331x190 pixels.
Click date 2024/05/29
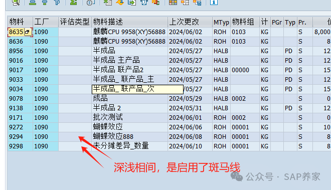(186, 99)
